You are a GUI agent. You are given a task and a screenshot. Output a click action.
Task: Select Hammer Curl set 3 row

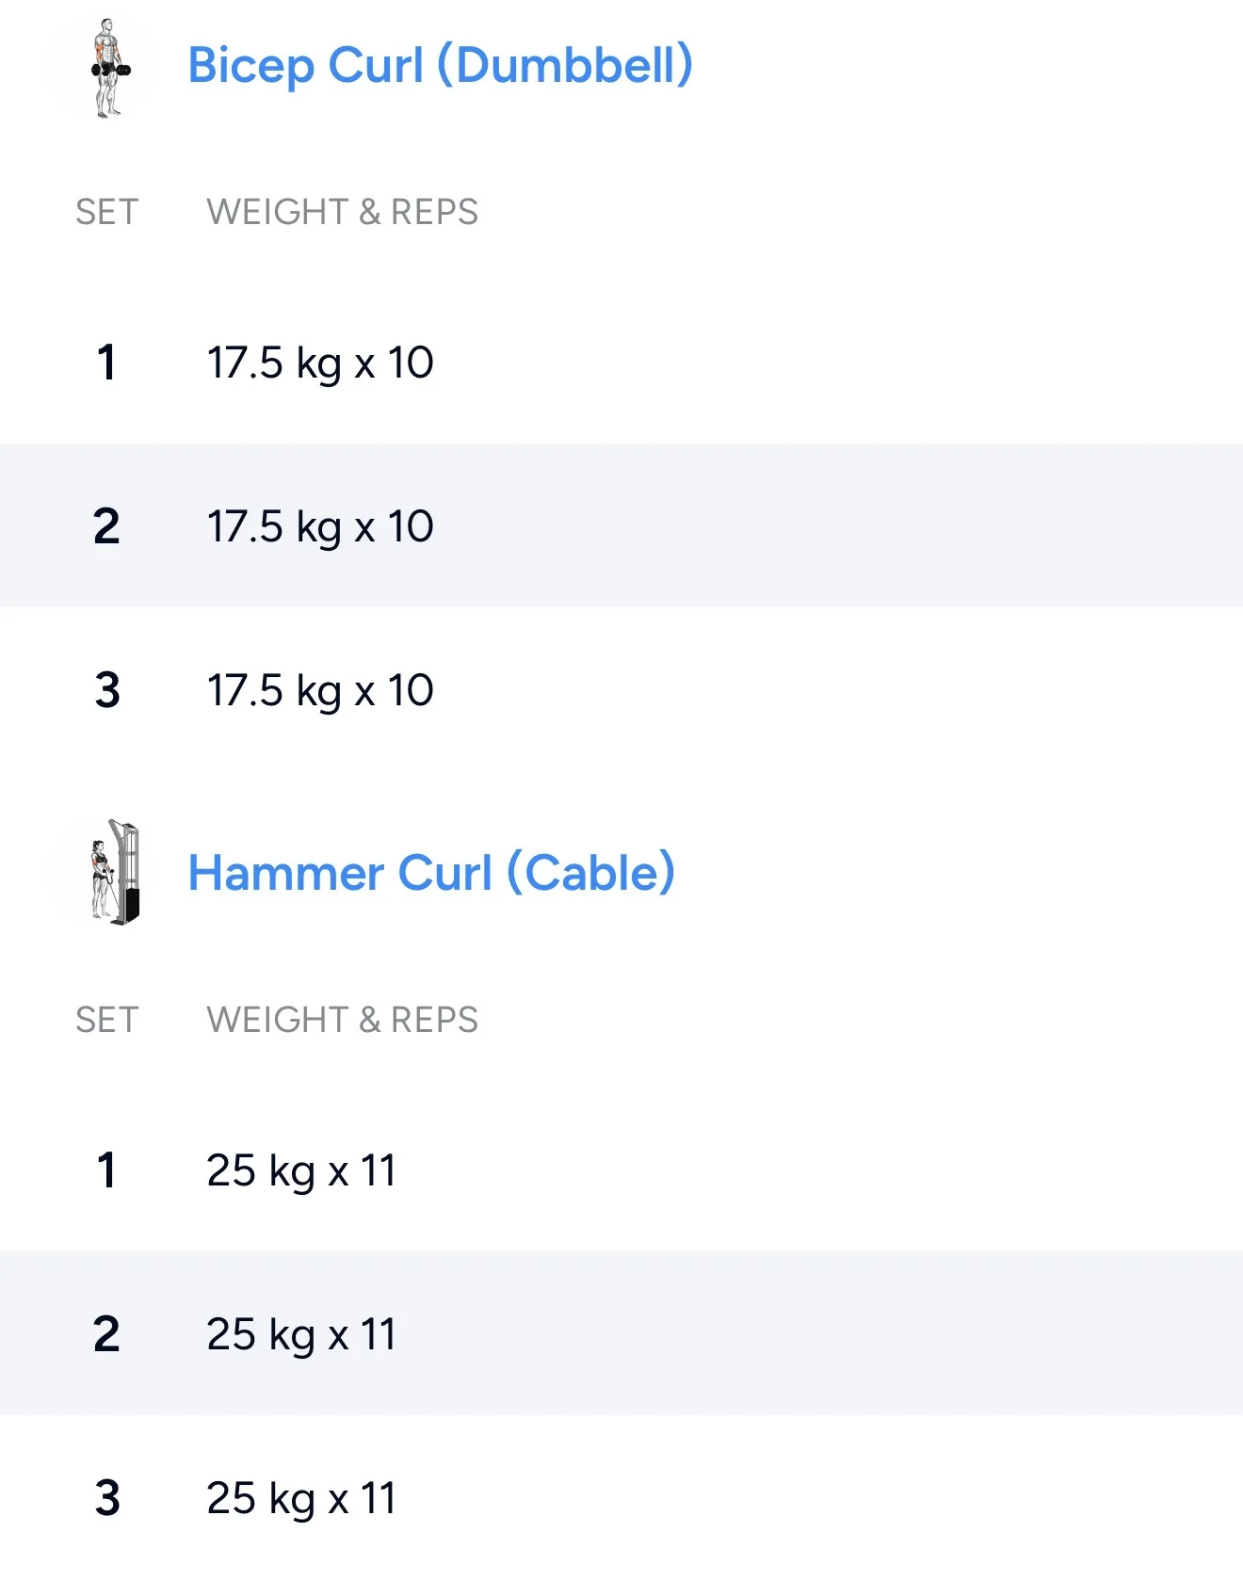tap(621, 1497)
